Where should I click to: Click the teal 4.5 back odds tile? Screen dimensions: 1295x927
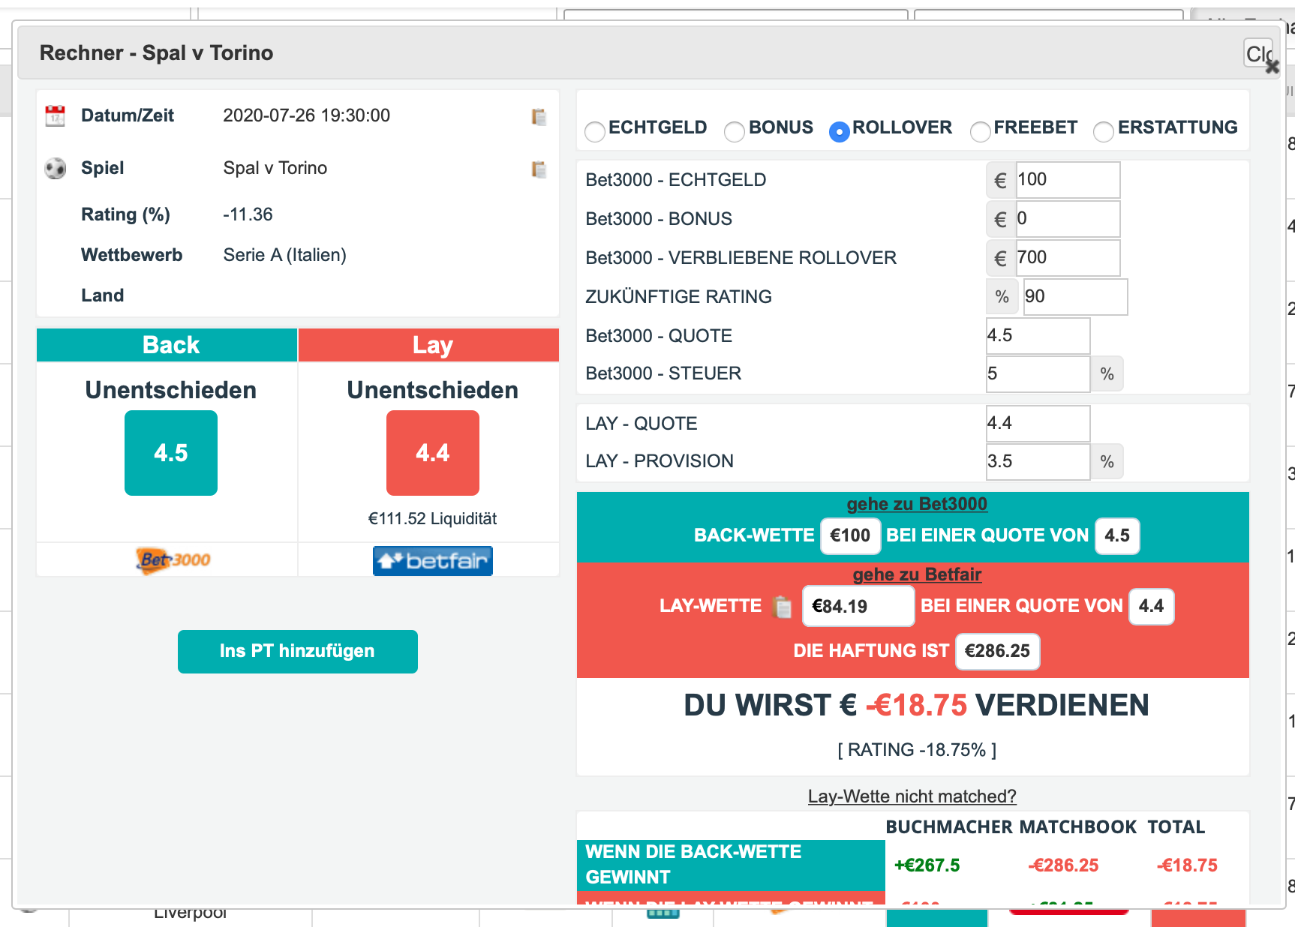tap(171, 453)
